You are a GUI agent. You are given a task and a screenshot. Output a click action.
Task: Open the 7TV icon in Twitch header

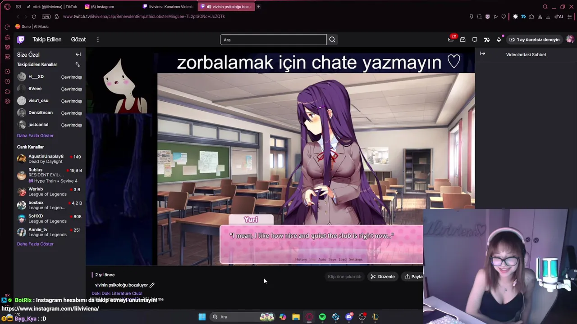coord(486,40)
